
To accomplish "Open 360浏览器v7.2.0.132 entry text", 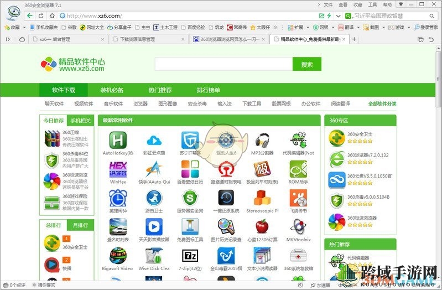I will pyautogui.click(x=368, y=155).
